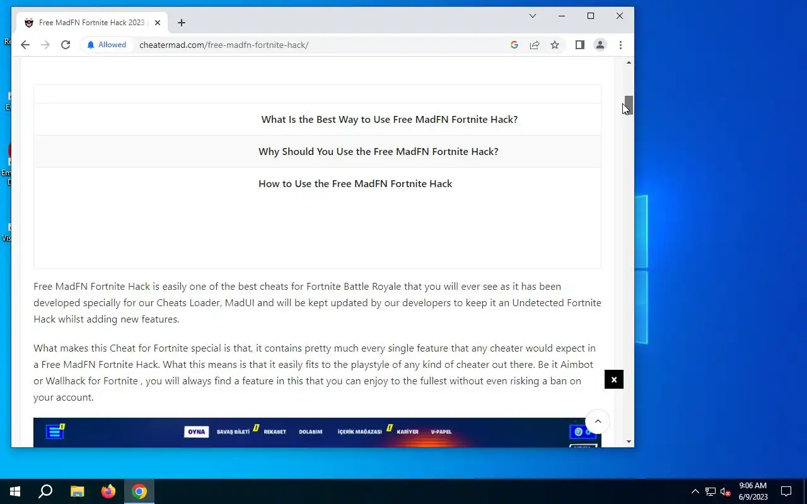The width and height of the screenshot is (807, 504).
Task: Open the clock showing 9:06 AM
Action: (753, 491)
